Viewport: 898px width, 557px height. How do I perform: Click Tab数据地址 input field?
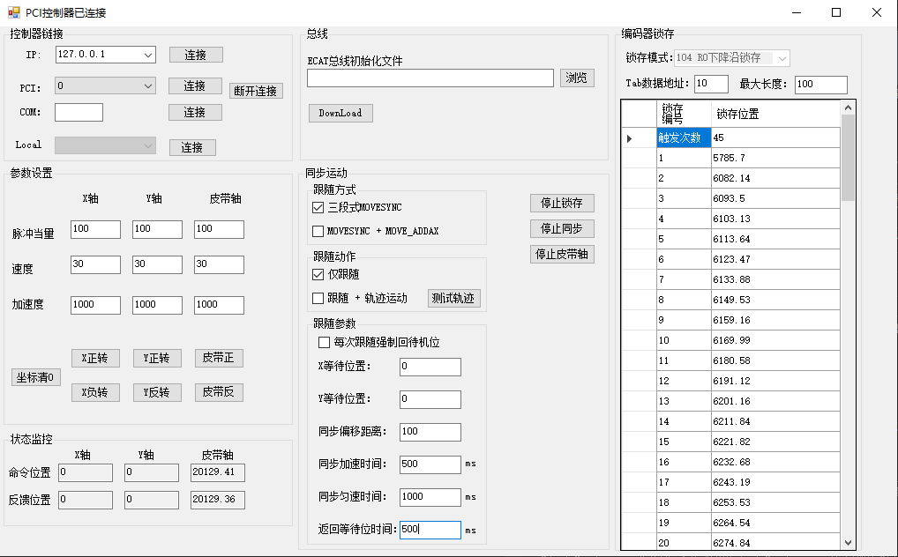pyautogui.click(x=711, y=84)
